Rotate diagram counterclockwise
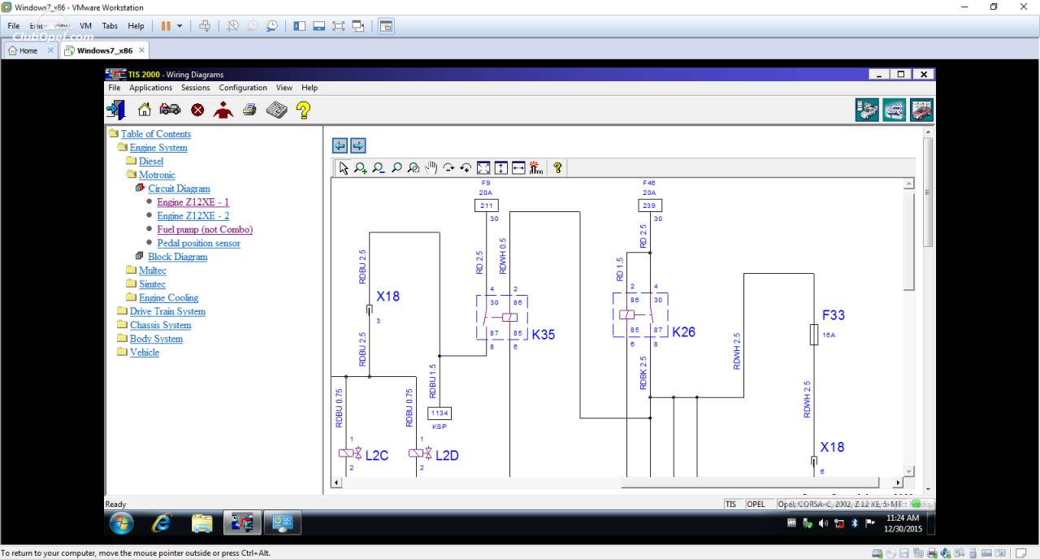The height and width of the screenshot is (559, 1040). pyautogui.click(x=466, y=168)
